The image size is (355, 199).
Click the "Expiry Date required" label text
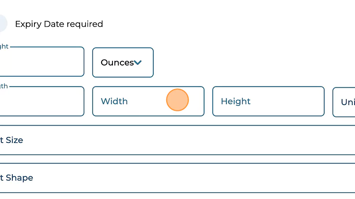pyautogui.click(x=59, y=24)
